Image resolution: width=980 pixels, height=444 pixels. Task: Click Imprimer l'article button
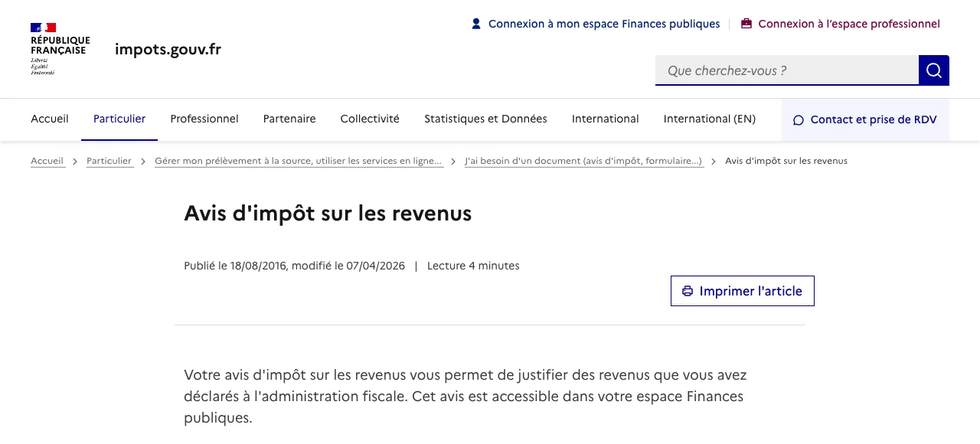pyautogui.click(x=743, y=291)
